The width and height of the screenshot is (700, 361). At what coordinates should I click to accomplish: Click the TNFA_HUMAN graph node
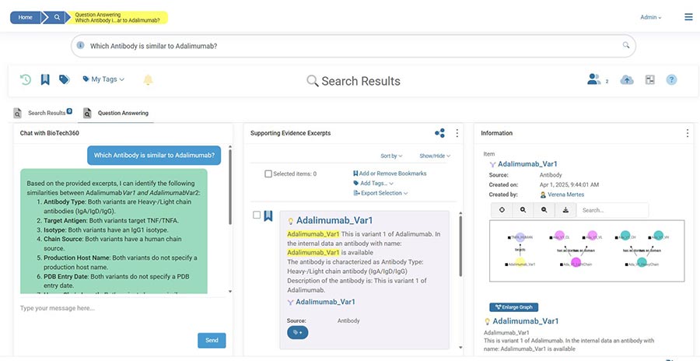[x=520, y=236]
